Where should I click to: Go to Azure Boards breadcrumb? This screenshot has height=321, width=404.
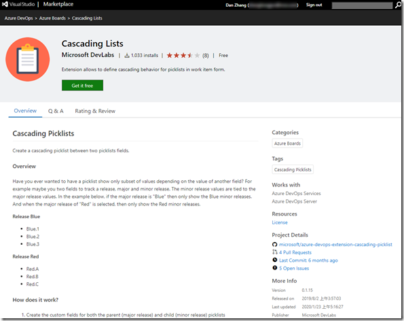(52, 18)
